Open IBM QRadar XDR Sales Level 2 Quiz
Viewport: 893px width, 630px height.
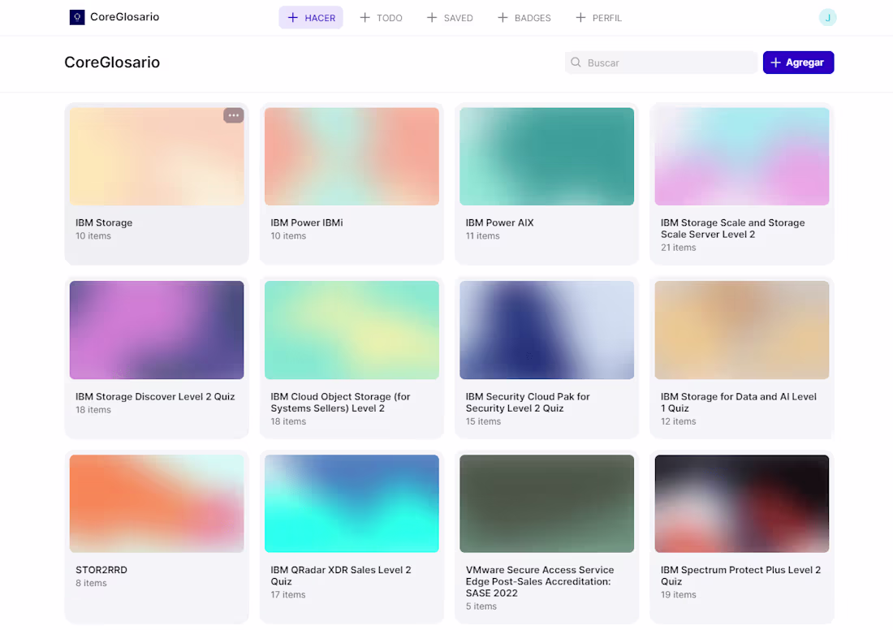352,503
